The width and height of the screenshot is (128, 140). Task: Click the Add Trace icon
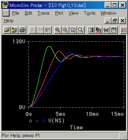[x=123, y=30]
